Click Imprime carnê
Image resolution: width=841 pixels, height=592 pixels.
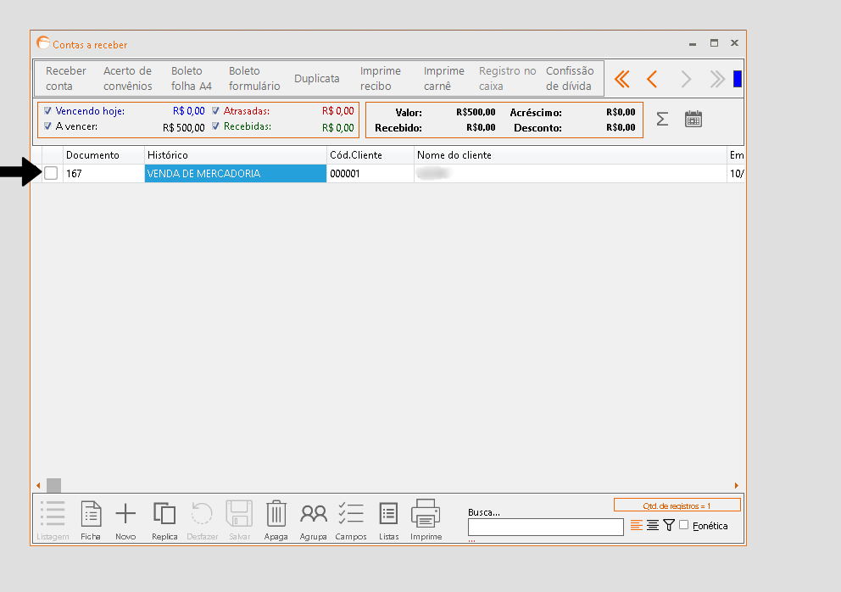443,78
